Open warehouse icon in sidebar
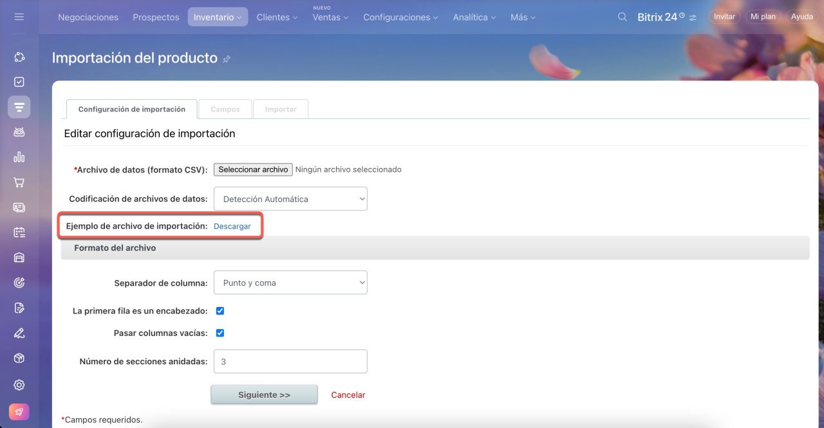Viewport: 824px width, 428px height. [19, 257]
